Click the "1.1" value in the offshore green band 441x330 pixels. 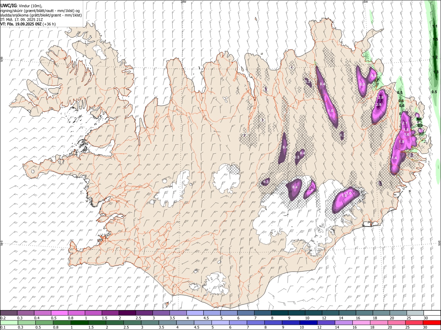coord(435,26)
